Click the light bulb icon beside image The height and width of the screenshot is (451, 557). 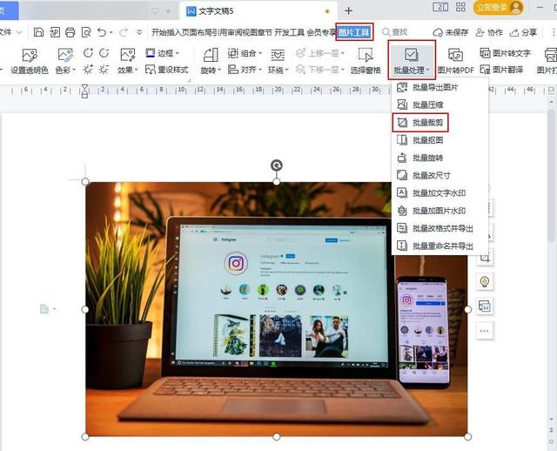485,282
